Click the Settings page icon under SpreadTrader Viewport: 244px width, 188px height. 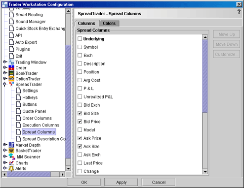(18, 91)
